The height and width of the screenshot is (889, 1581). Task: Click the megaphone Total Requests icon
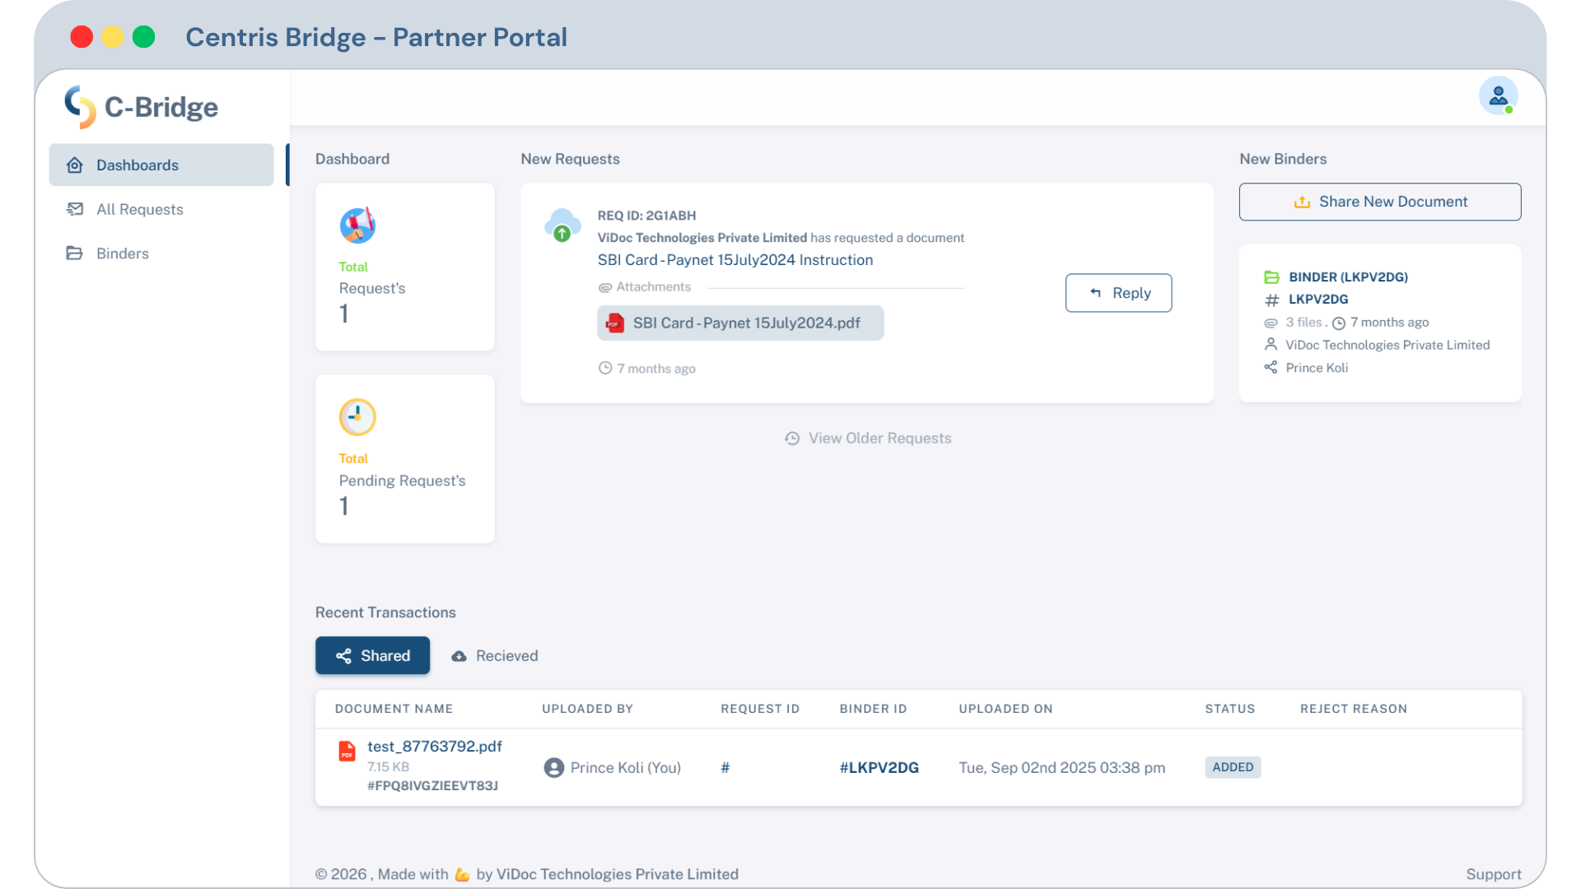[357, 226]
